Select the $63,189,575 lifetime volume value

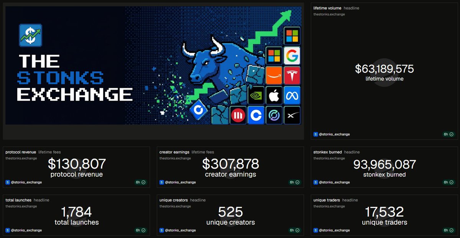[384, 69]
